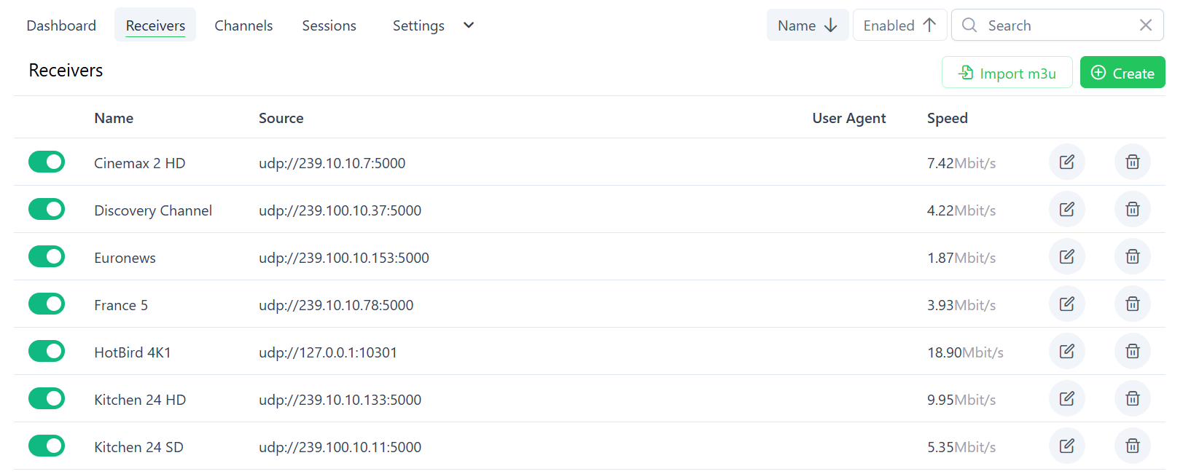Edit the France 5 receiver
Image resolution: width=1183 pixels, height=474 pixels.
pos(1066,304)
